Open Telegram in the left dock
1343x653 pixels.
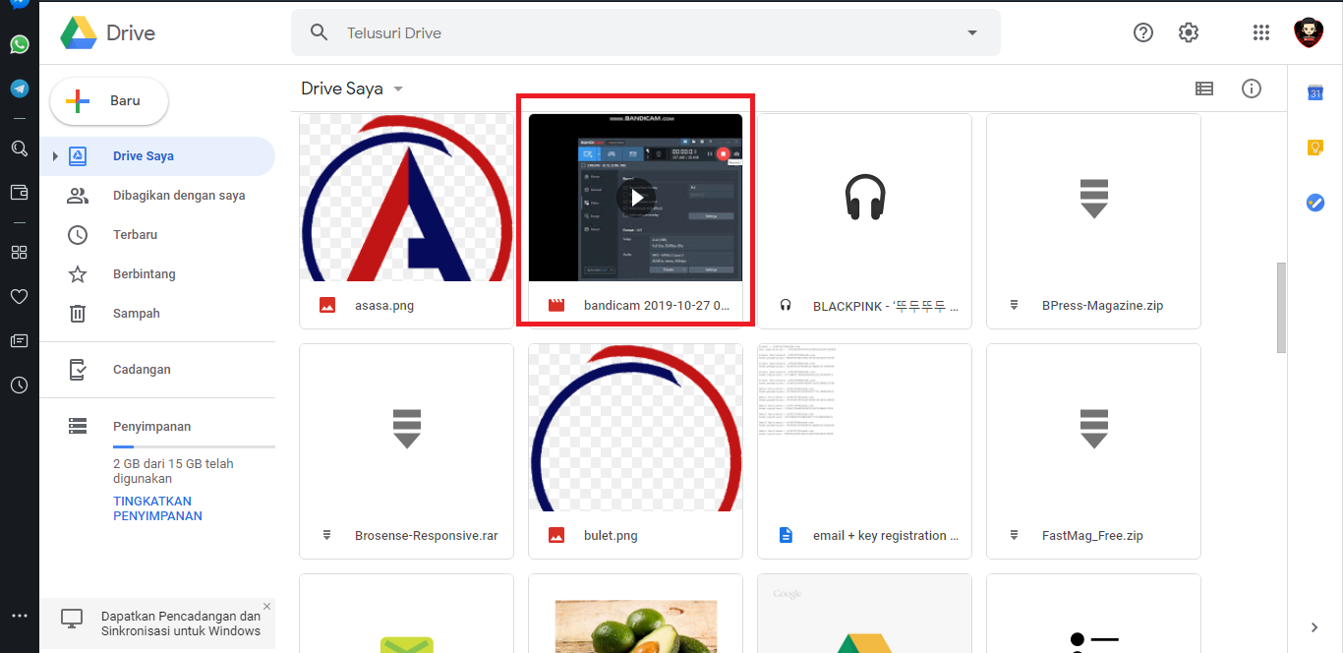point(19,89)
